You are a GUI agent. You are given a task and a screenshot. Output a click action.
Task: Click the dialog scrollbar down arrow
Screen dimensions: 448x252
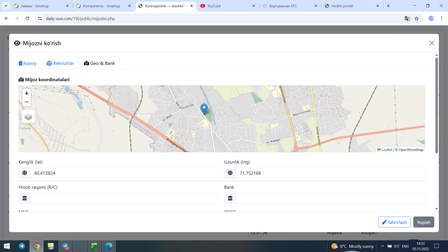tap(436, 209)
